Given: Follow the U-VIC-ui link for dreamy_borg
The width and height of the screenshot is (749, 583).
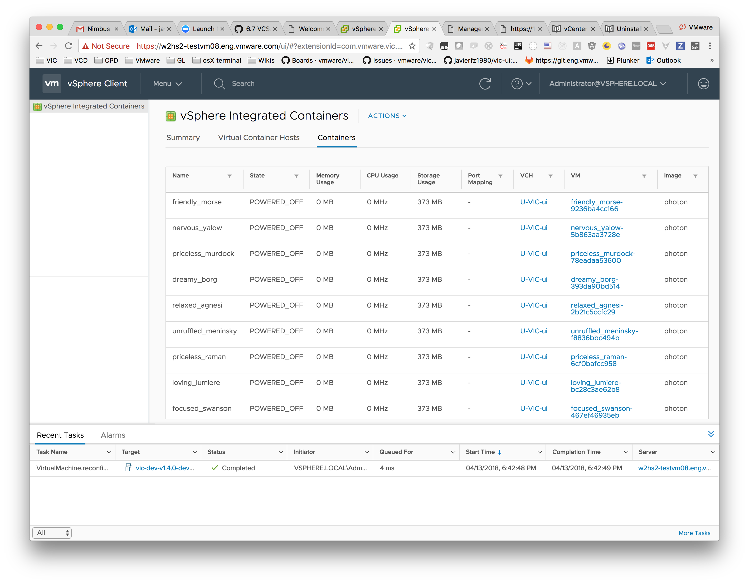Looking at the screenshot, I should point(534,279).
